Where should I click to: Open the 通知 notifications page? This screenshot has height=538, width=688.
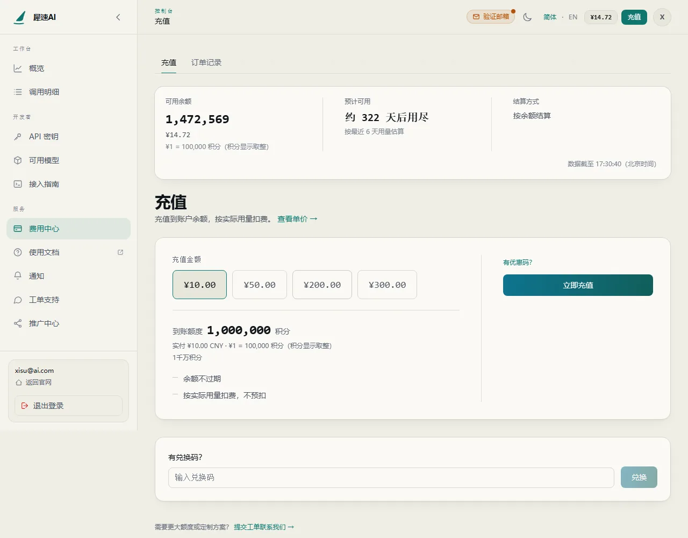point(68,276)
